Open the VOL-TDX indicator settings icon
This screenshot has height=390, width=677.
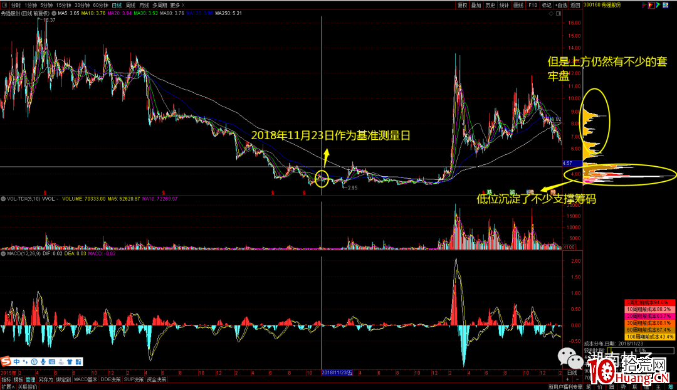point(3,199)
